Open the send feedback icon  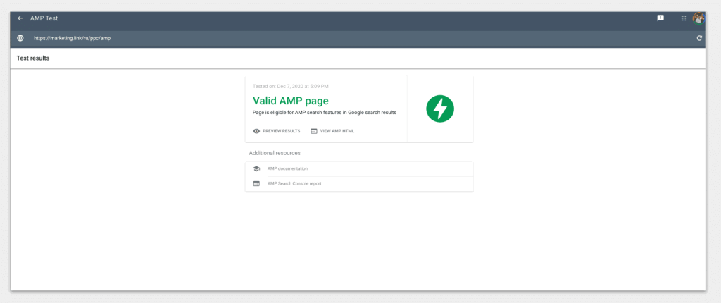pos(660,18)
